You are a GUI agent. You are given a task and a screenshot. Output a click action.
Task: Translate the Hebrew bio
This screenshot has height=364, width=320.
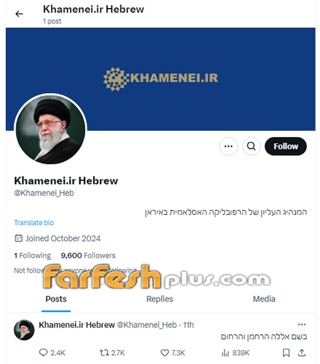[34, 223]
